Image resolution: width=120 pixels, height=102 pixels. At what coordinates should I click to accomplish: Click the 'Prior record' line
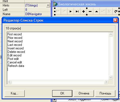[15, 38]
